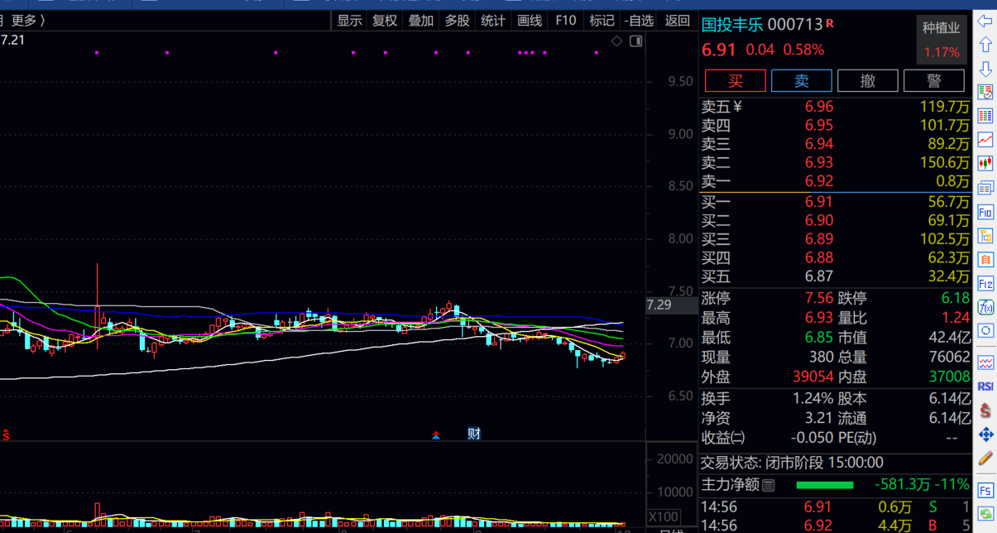The height and width of the screenshot is (533, 997).
Task: Click the down arrow sidebar icon
Action: click(x=985, y=68)
